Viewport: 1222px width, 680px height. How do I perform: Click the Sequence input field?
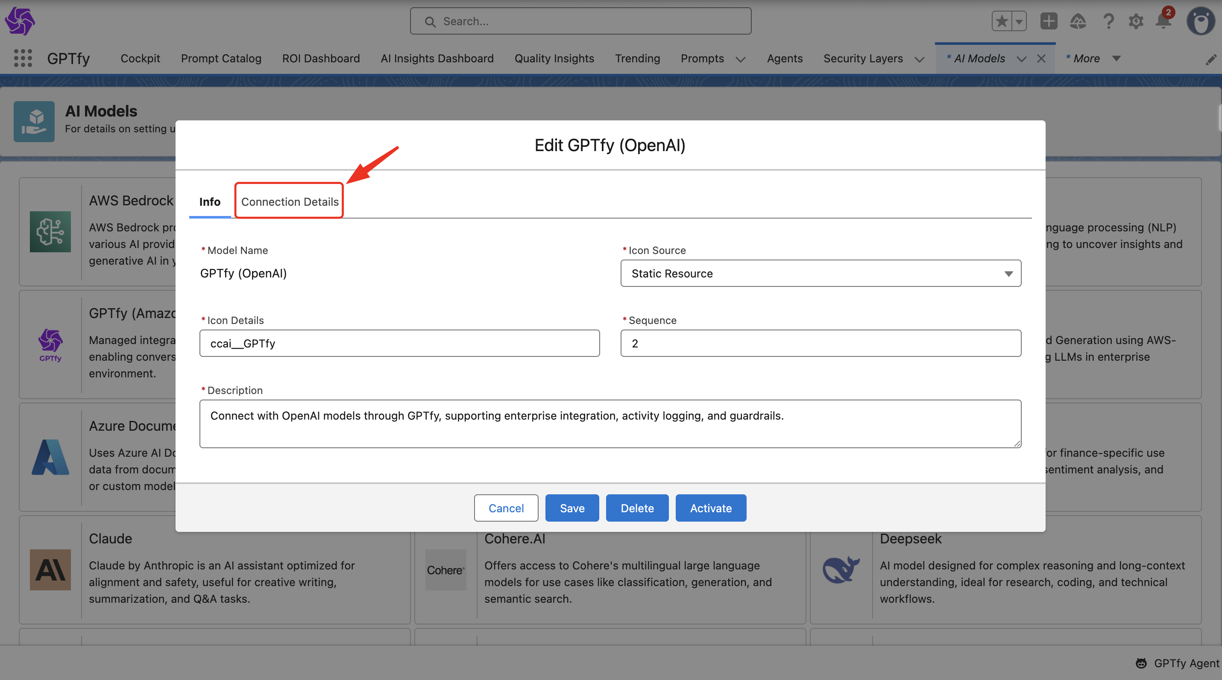[820, 343]
